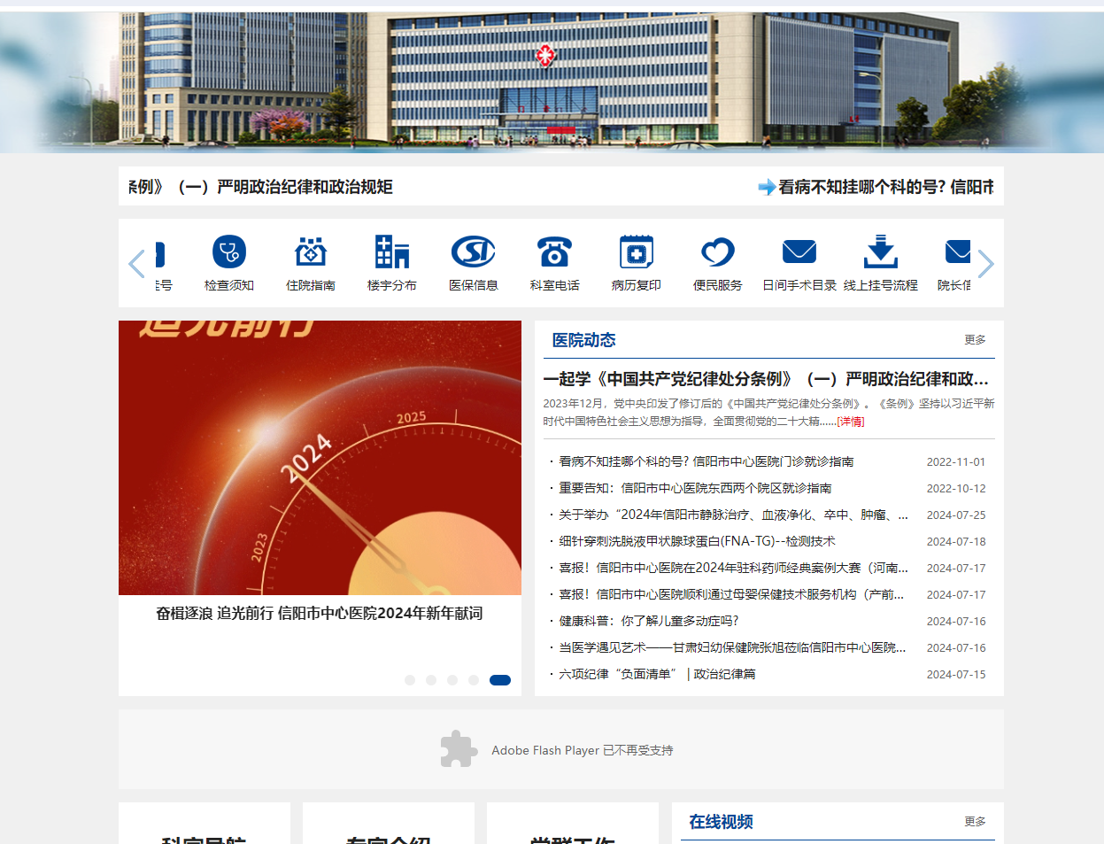This screenshot has width=1104, height=844.
Task: Click scrolling notice 严明政治纪律和政治规矩
Action: 261,187
